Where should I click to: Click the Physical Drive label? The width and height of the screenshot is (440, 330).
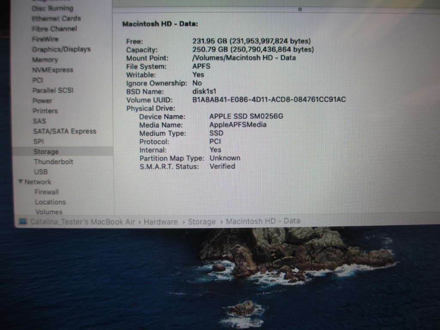(151, 108)
